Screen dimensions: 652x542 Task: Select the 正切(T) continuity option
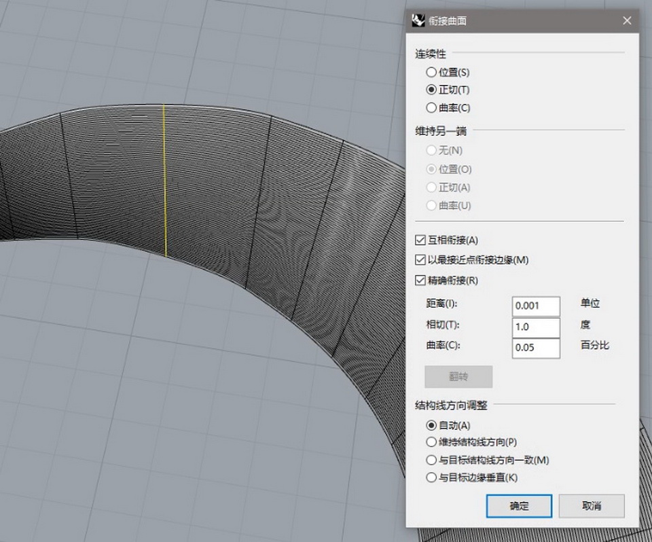431,90
